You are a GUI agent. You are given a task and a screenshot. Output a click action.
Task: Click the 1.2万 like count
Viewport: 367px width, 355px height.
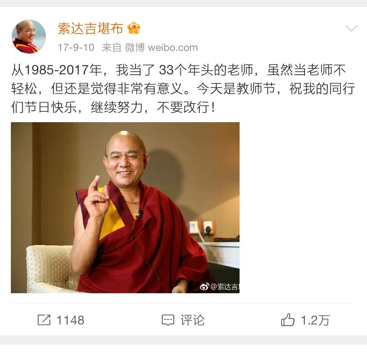[315, 320]
